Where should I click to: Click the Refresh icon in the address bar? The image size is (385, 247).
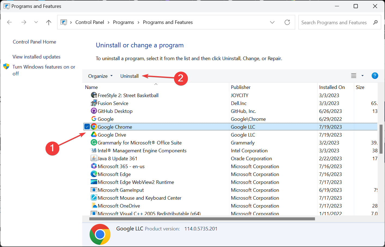(x=287, y=22)
